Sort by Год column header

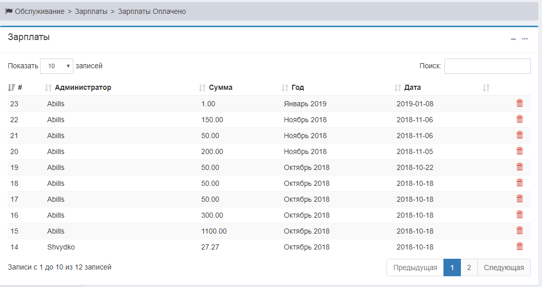click(x=297, y=88)
